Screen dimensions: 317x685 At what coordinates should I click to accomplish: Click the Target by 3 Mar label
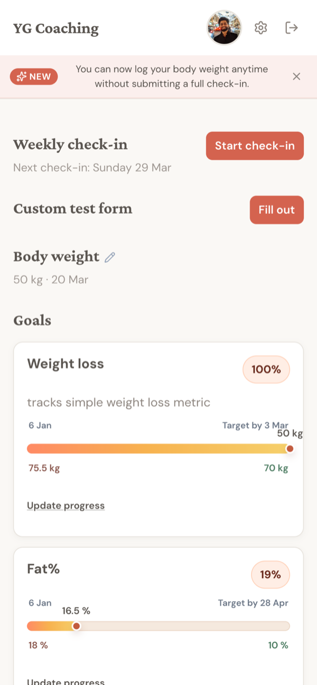coord(256,425)
